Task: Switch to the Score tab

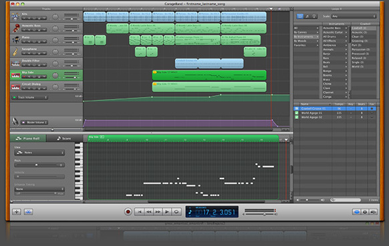Action: click(64, 138)
